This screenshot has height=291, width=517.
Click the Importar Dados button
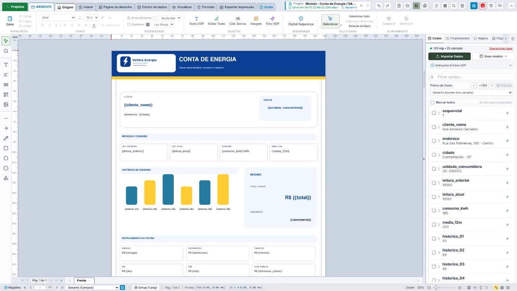click(x=449, y=57)
